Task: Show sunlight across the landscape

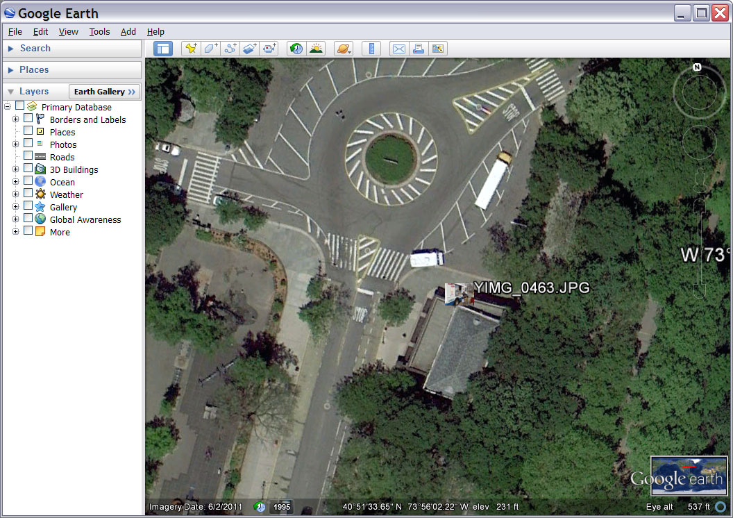Action: [x=316, y=49]
